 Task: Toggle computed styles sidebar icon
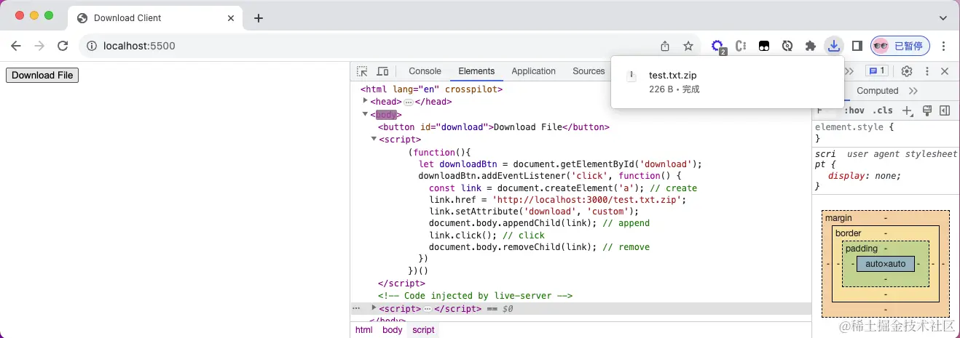(x=945, y=110)
